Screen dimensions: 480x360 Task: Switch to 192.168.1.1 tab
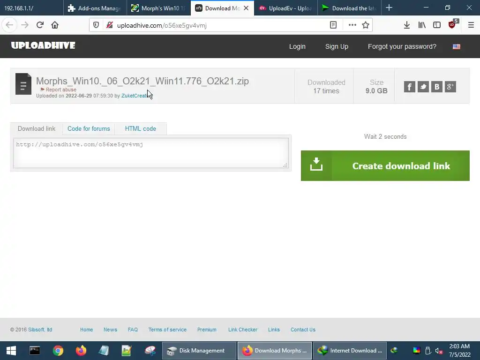[31, 8]
